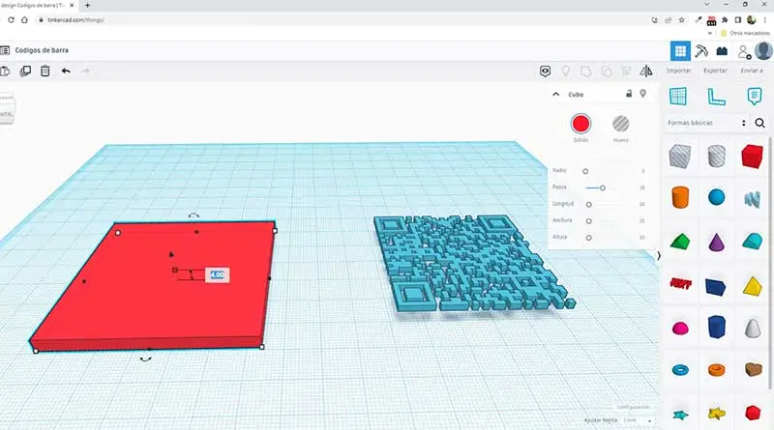Switch to the 3D design grid view

point(680,51)
